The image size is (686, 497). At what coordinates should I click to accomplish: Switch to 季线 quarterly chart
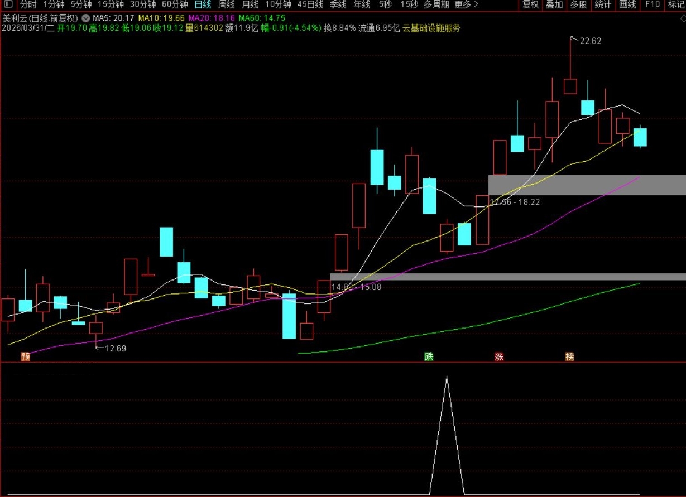(x=338, y=4)
